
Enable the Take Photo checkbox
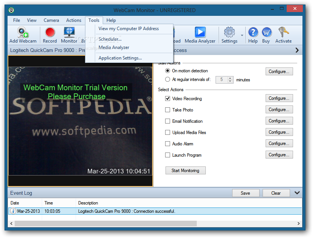[168, 110]
